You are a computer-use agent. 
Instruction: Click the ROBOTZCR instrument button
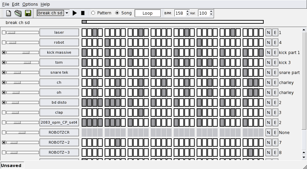click(59, 132)
